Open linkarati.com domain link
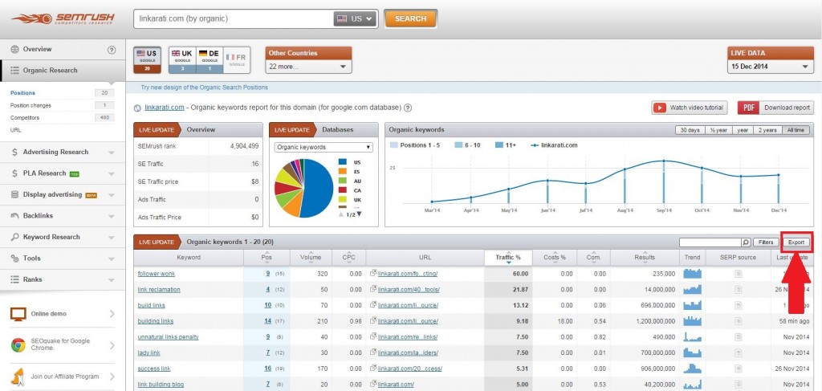 (x=165, y=108)
